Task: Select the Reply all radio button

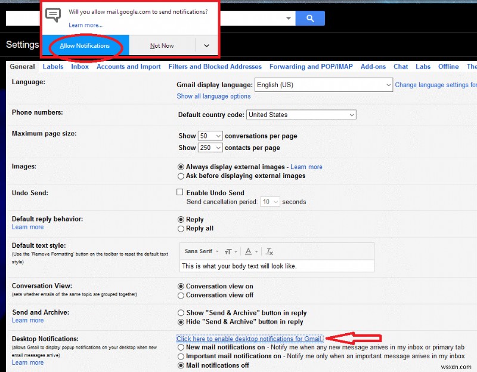Action: pos(181,228)
